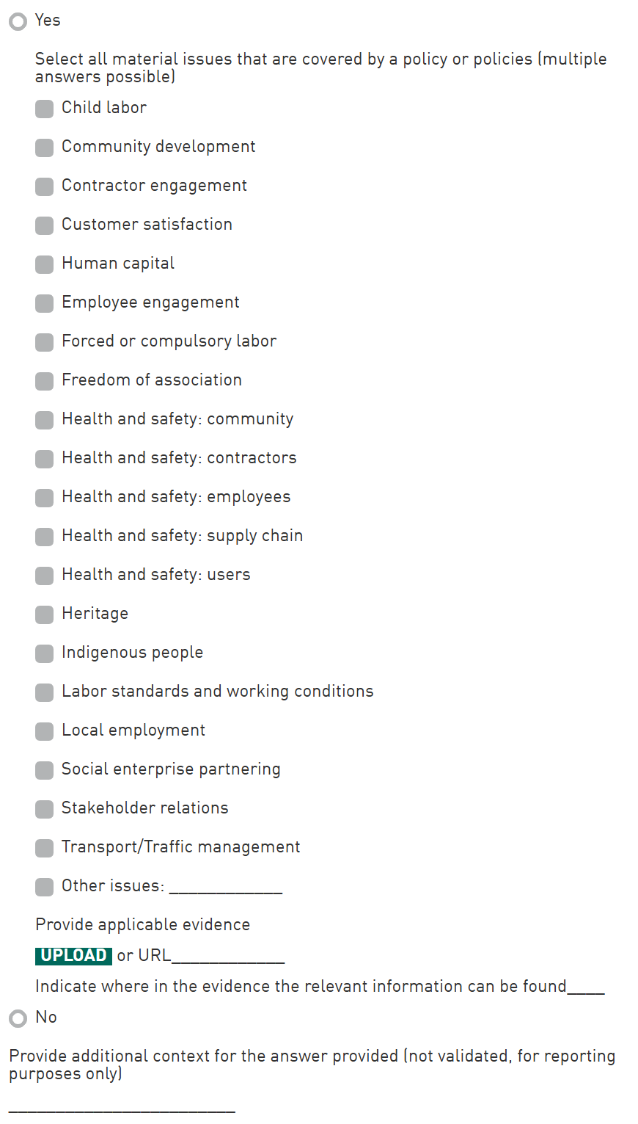This screenshot has height=1124, width=638.
Task: Check Forced or compulsory labor
Action: pyautogui.click(x=45, y=342)
